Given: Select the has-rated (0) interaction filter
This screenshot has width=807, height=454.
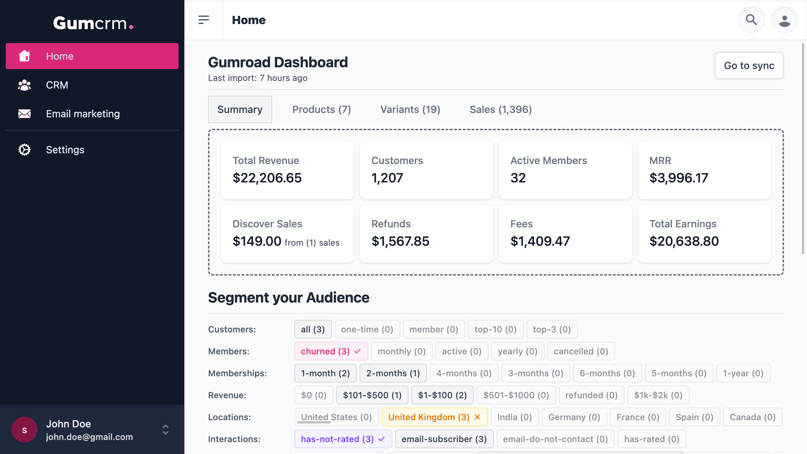Looking at the screenshot, I should pyautogui.click(x=652, y=439).
